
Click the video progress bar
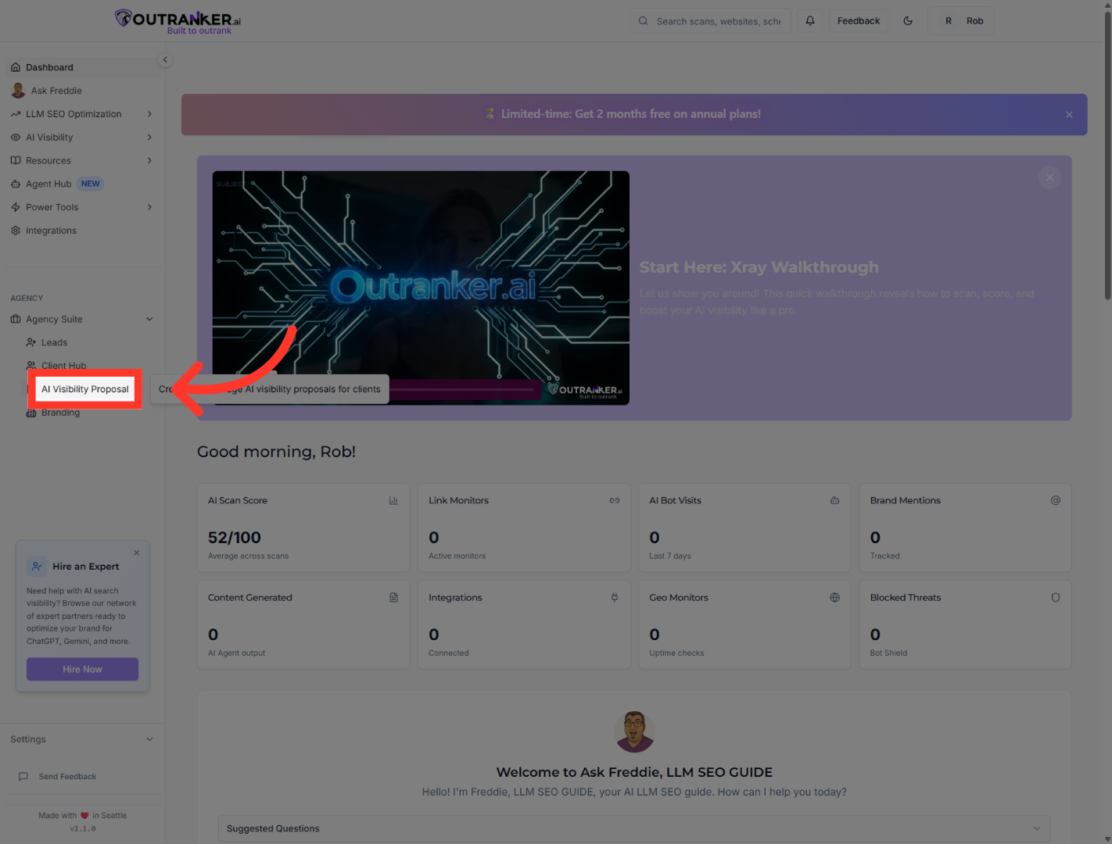point(461,389)
